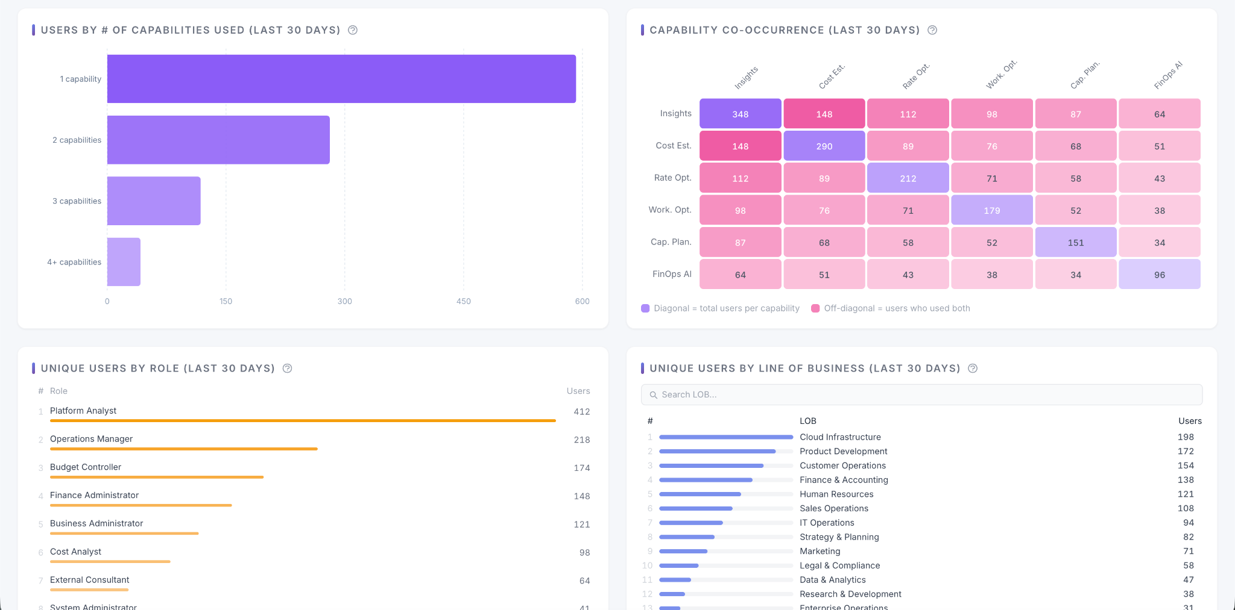Open help icon beside Users by Capabilities title
The image size is (1235, 610).
pos(353,30)
